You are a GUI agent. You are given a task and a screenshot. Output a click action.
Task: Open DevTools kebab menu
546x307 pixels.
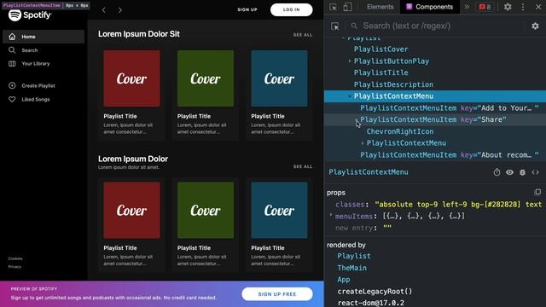pyautogui.click(x=523, y=7)
